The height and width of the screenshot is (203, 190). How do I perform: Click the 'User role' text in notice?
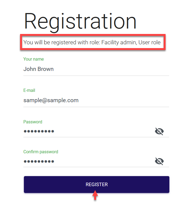pyautogui.click(x=150, y=42)
